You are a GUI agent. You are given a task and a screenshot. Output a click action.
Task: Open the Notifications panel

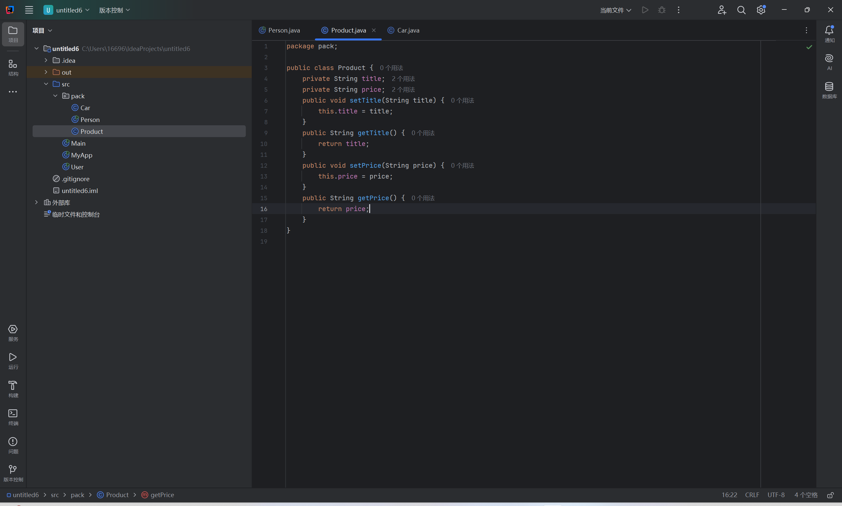829,30
